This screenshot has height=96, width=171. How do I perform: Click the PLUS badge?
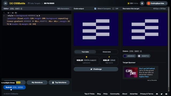(x=18, y=82)
